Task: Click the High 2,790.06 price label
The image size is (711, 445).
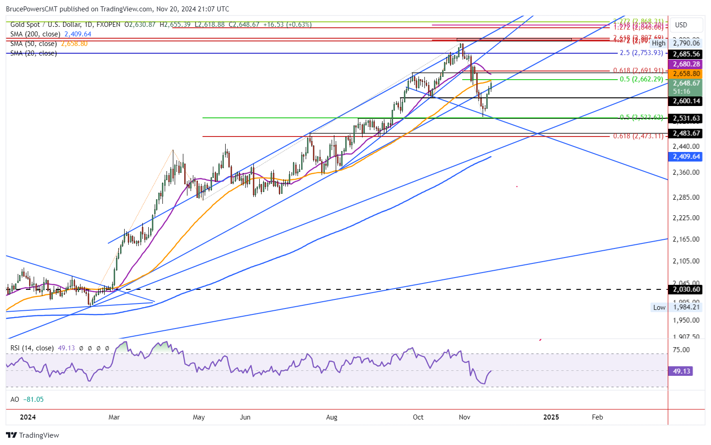Action: click(676, 43)
